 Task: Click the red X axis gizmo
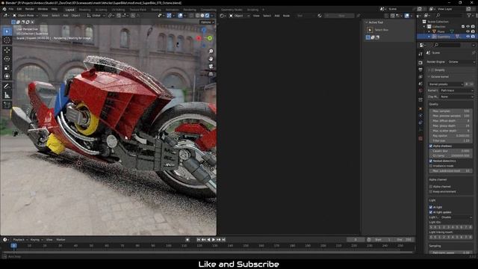point(199,38)
